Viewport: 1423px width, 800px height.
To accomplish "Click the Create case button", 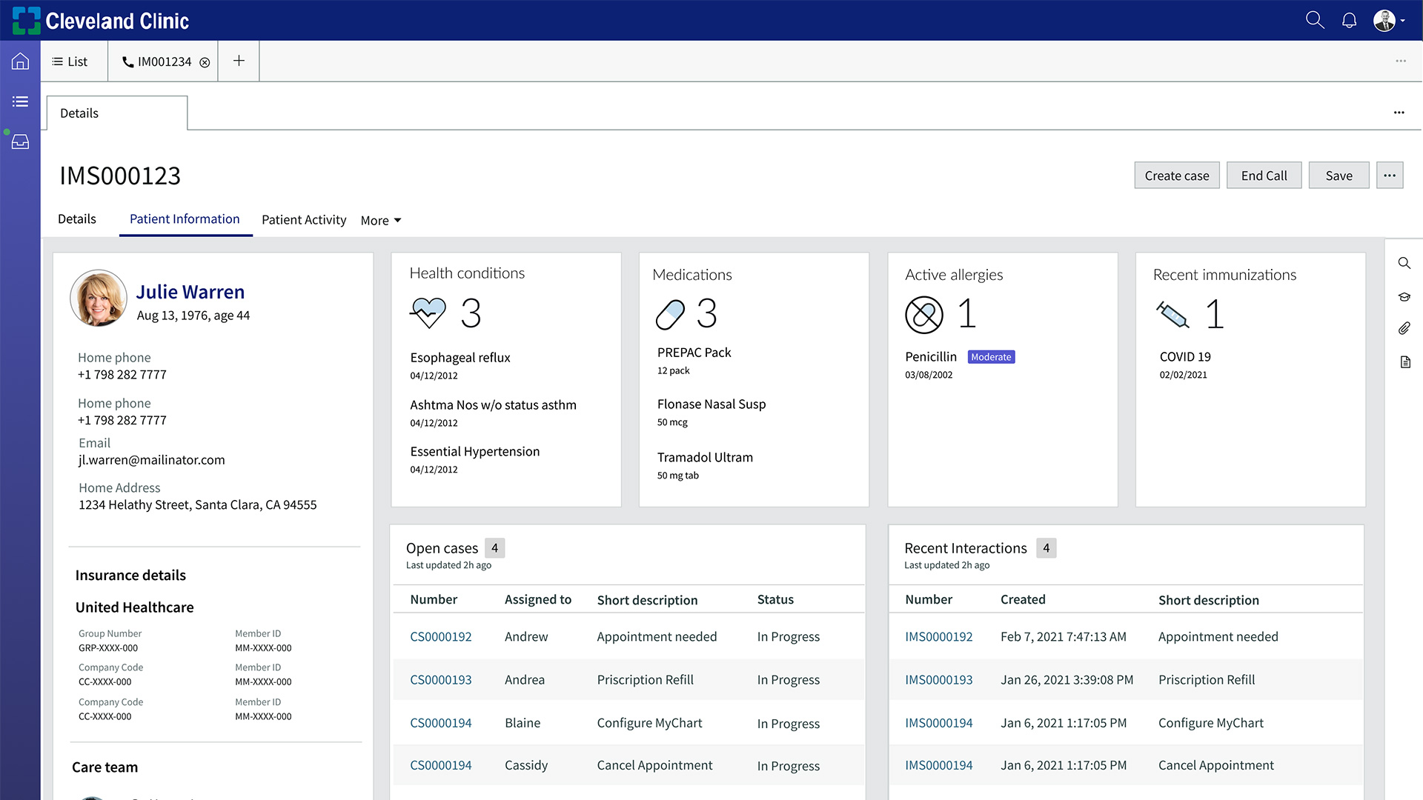I will pos(1177,176).
